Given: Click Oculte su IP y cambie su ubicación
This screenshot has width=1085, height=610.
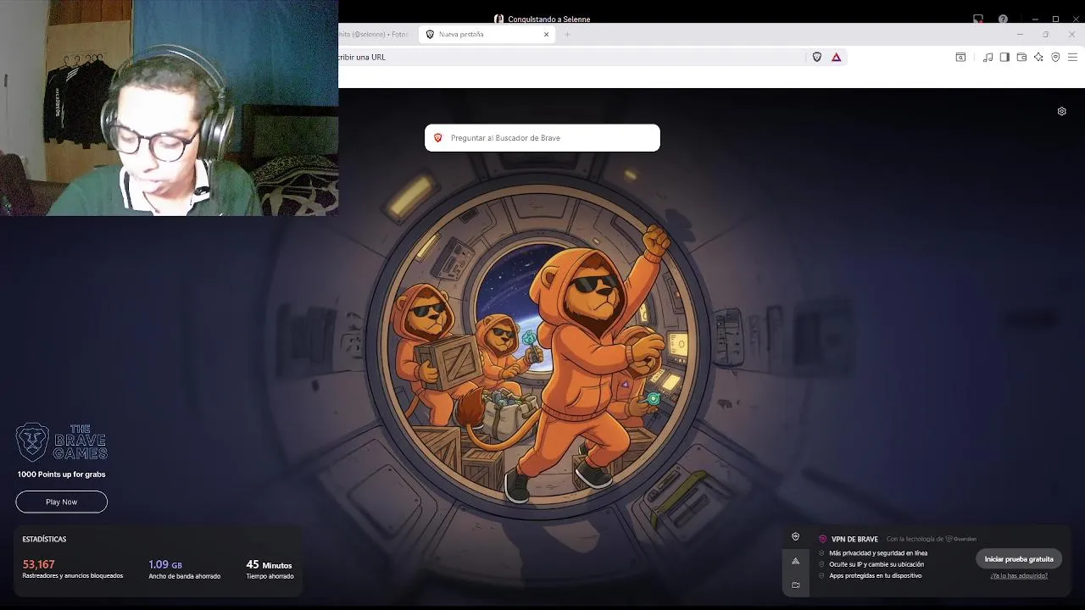Looking at the screenshot, I should coord(876,564).
